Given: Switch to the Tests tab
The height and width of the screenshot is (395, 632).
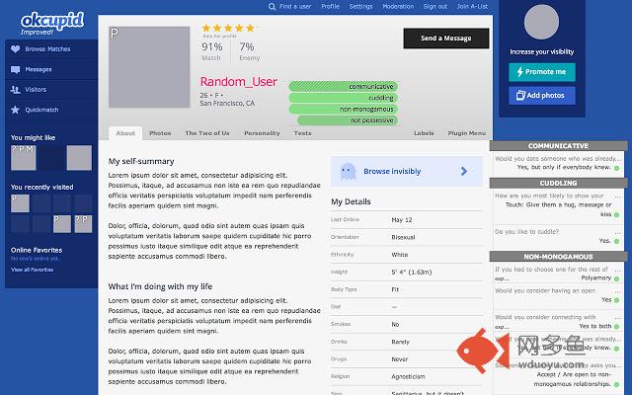Looking at the screenshot, I should pos(303,133).
